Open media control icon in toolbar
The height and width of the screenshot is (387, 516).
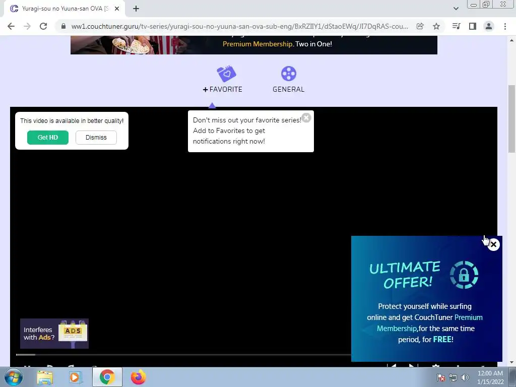tap(456, 26)
